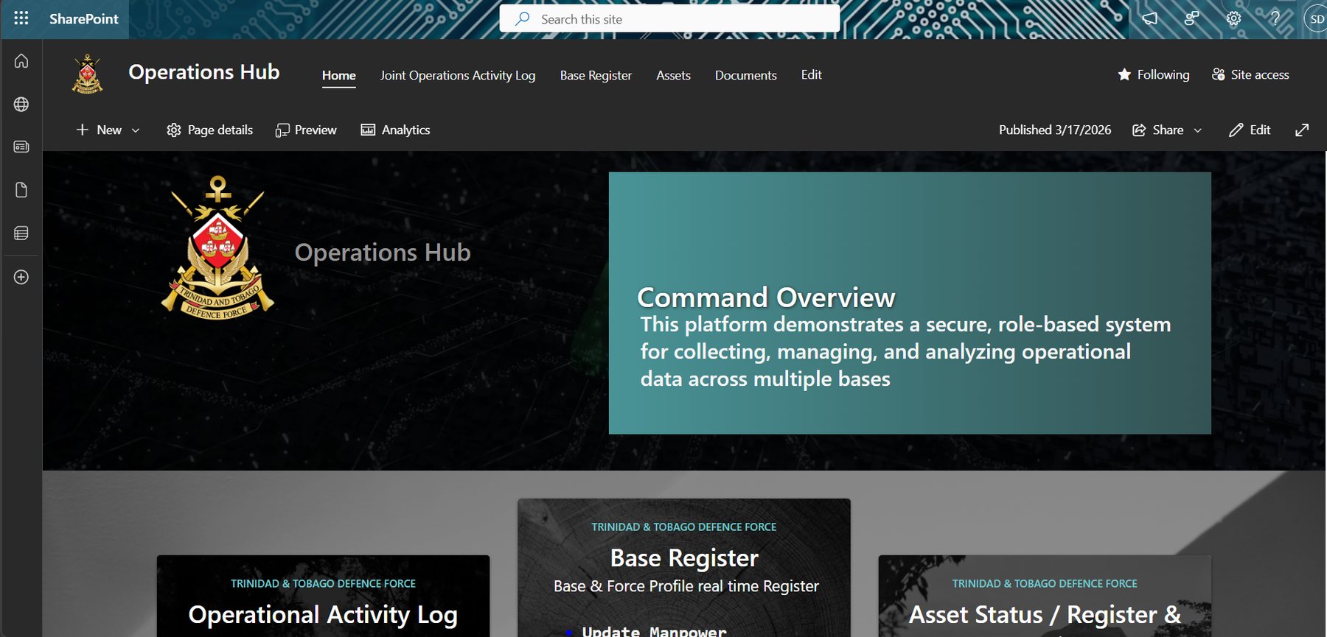Open the Help question mark icon
This screenshot has width=1327, height=637.
pos(1275,19)
